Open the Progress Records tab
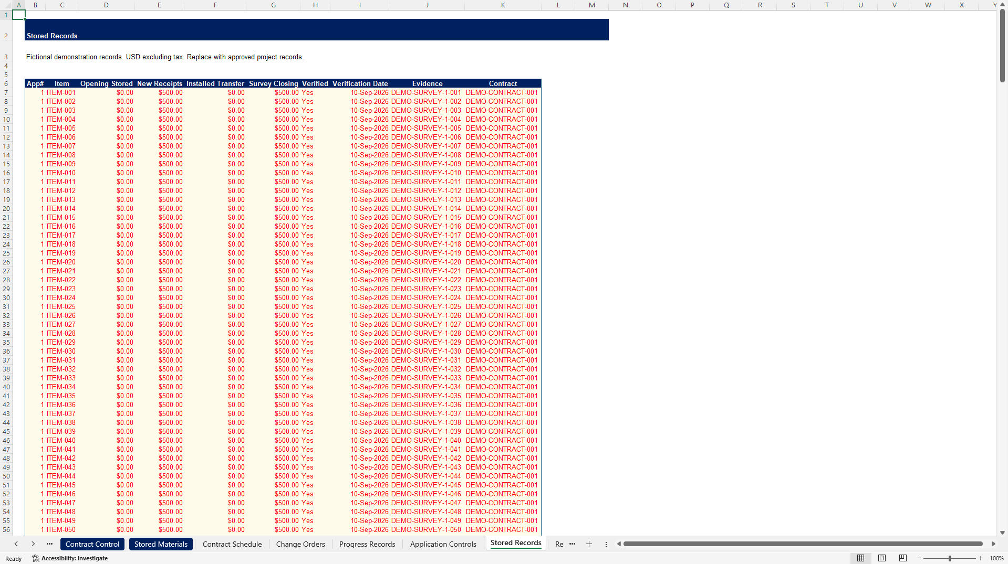This screenshot has height=564, width=1008. (367, 544)
